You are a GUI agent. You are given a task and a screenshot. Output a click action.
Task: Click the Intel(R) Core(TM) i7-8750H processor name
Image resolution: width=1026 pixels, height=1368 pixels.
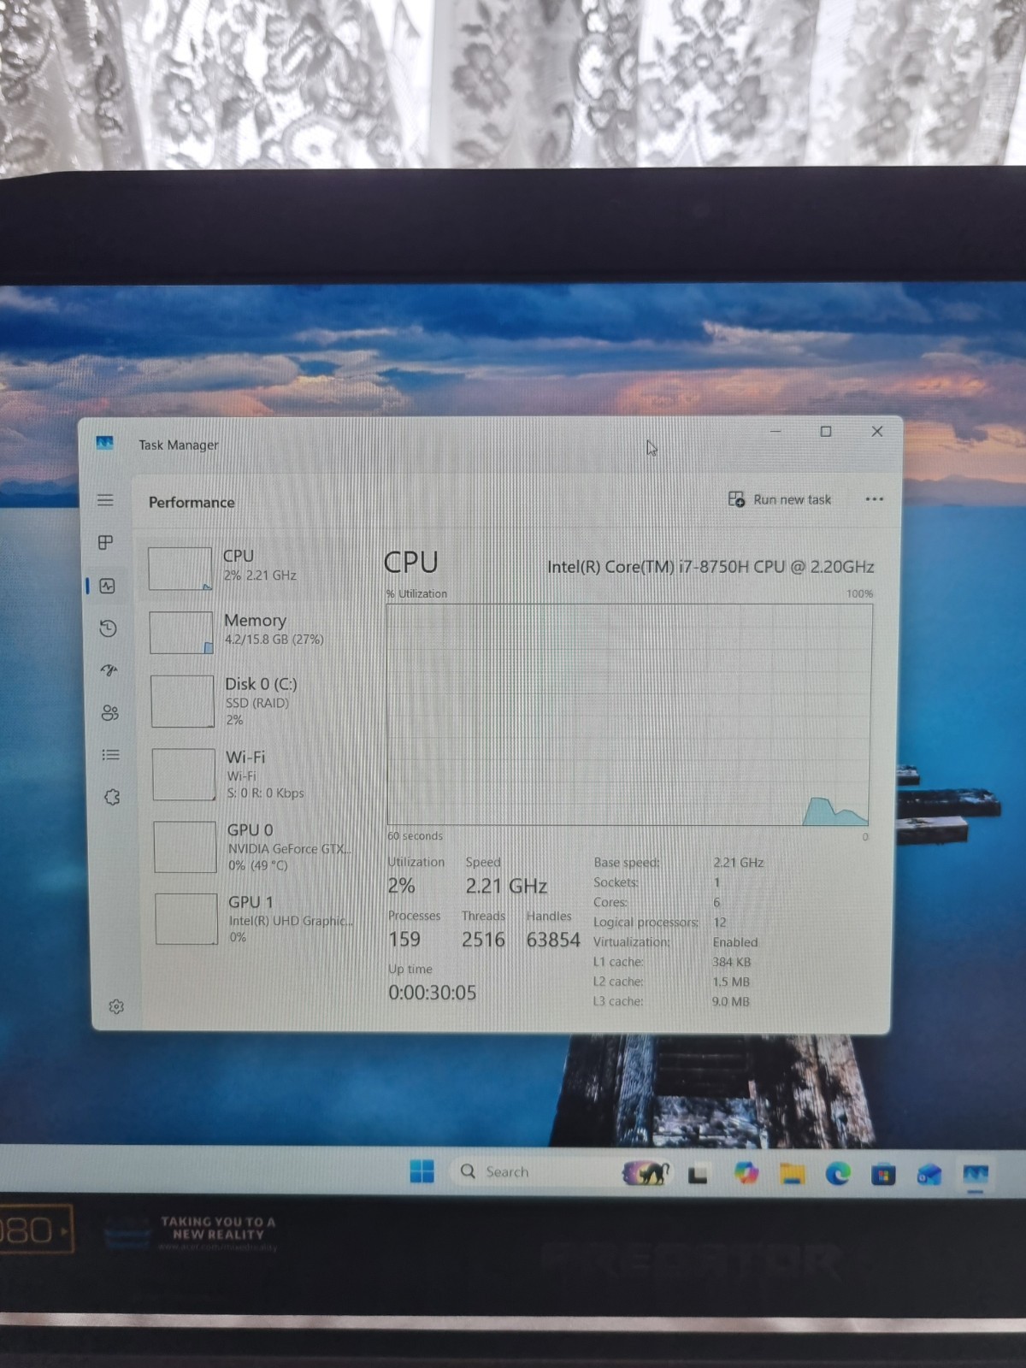[711, 567]
